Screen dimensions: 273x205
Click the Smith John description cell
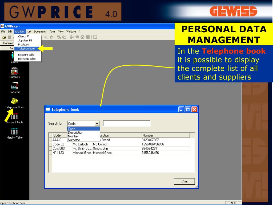[117, 148]
